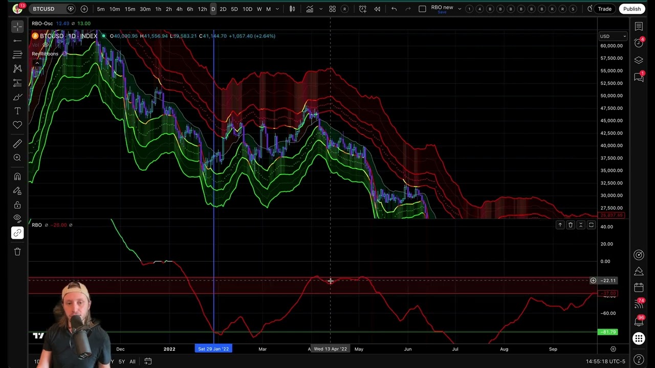Start bar replay mode
Image resolution: width=655 pixels, height=368 pixels.
tap(377, 9)
